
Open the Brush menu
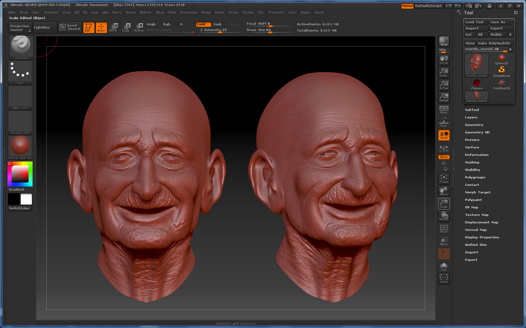pyautogui.click(x=24, y=12)
